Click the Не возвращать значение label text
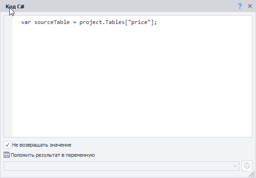Viewport: 256px width, 178px height. (42, 145)
